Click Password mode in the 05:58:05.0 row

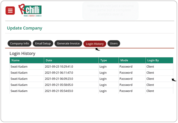(126, 85)
